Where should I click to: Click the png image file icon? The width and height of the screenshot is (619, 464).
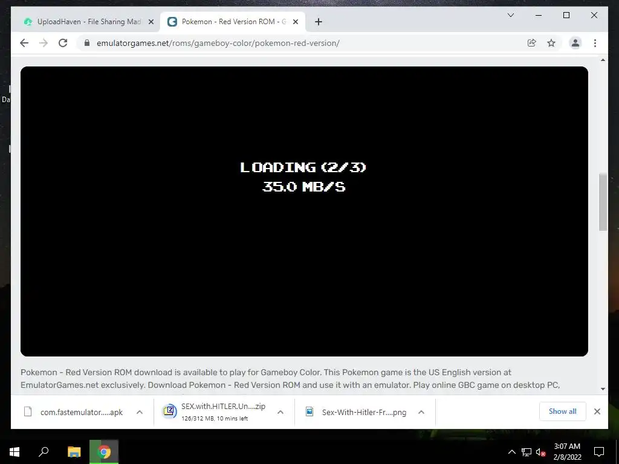point(309,412)
